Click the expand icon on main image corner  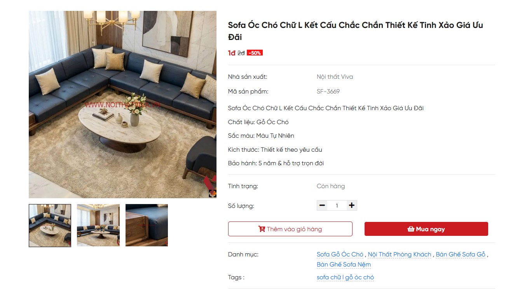(212, 194)
